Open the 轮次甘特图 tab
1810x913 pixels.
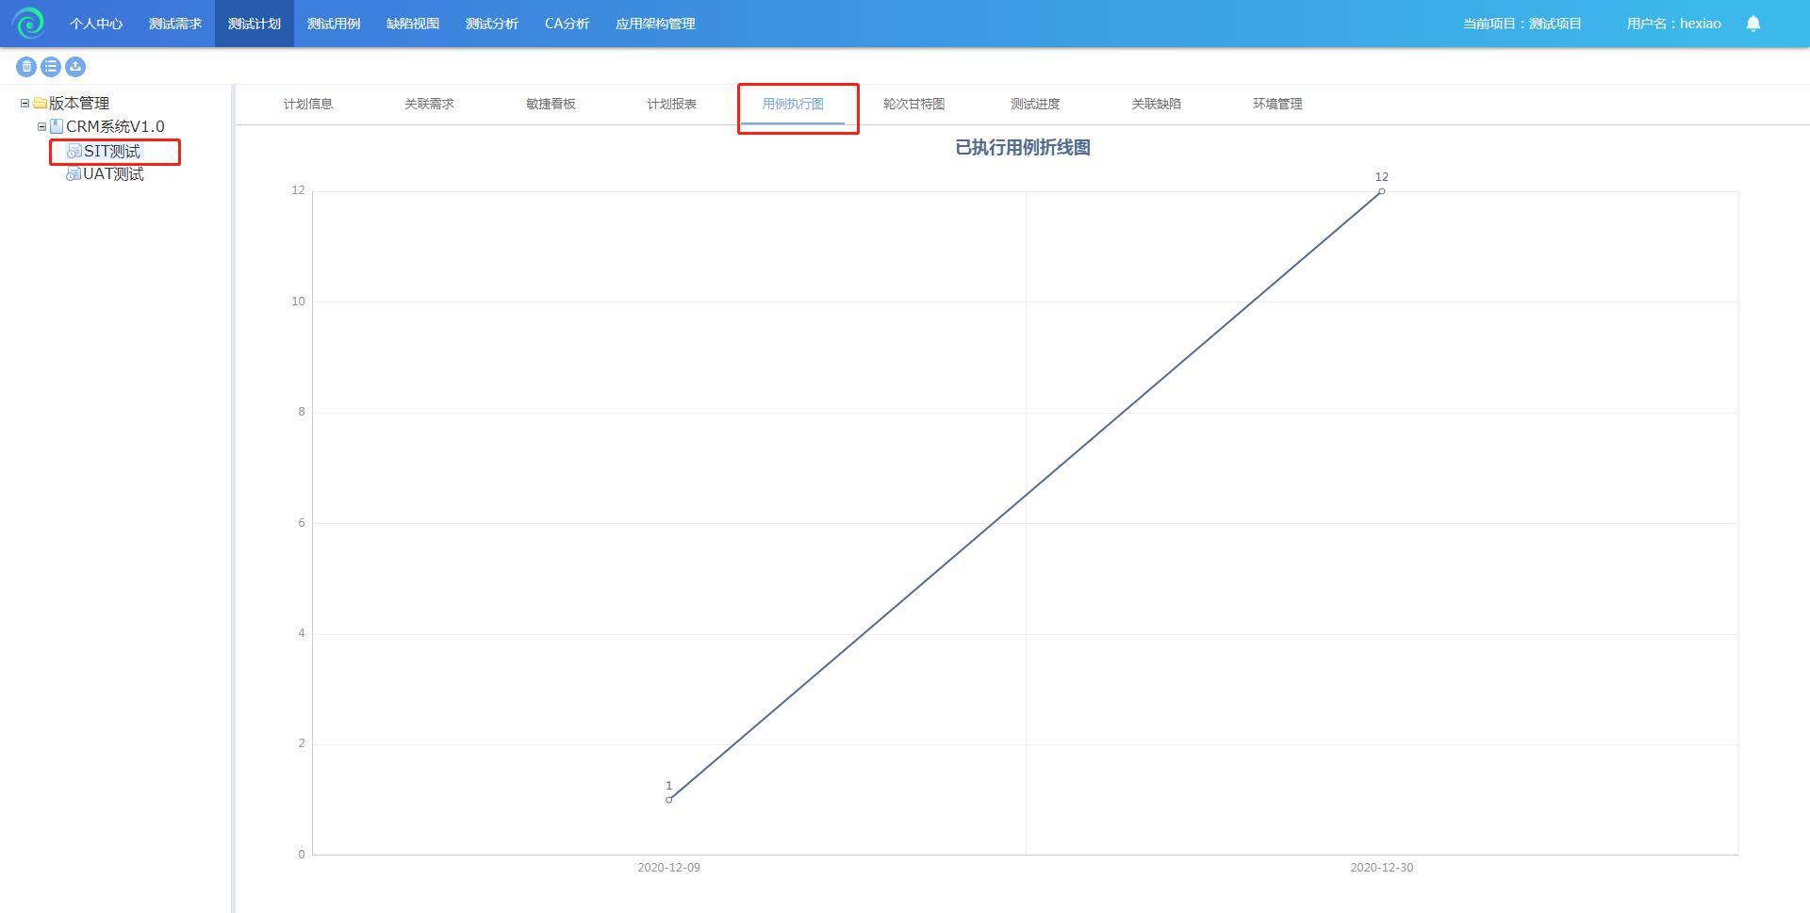tap(913, 104)
